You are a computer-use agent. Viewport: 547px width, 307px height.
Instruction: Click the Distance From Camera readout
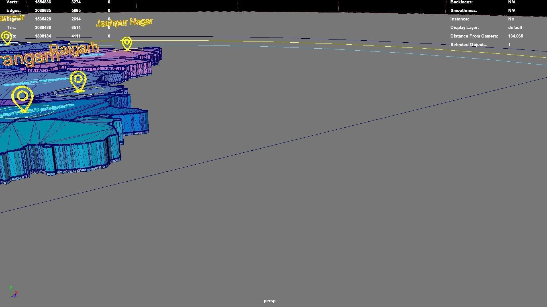coord(515,36)
